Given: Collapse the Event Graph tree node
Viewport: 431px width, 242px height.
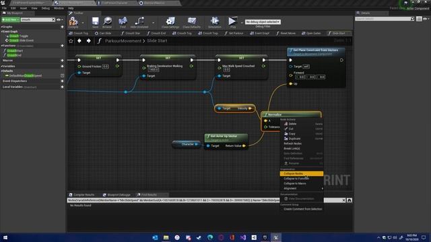Looking at the screenshot, I should coord(1,32).
